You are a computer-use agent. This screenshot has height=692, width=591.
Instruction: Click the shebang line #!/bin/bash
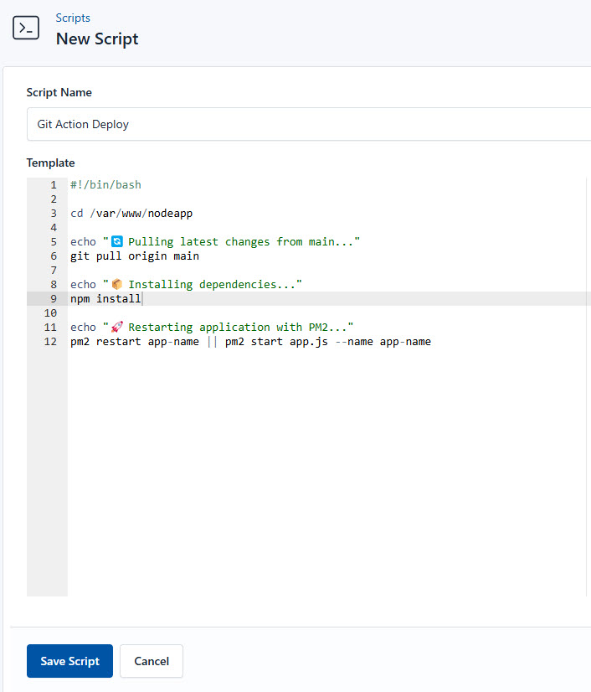(105, 184)
